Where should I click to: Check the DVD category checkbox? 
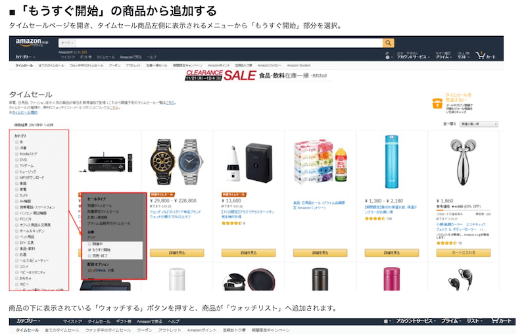tap(17, 160)
